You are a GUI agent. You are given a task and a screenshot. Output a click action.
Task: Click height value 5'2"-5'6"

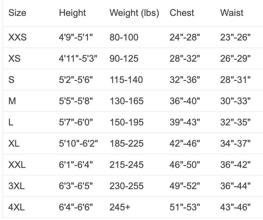pos(76,80)
